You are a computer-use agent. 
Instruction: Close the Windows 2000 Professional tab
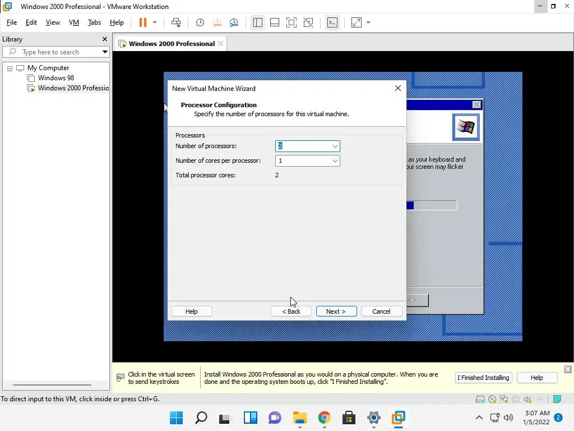220,43
